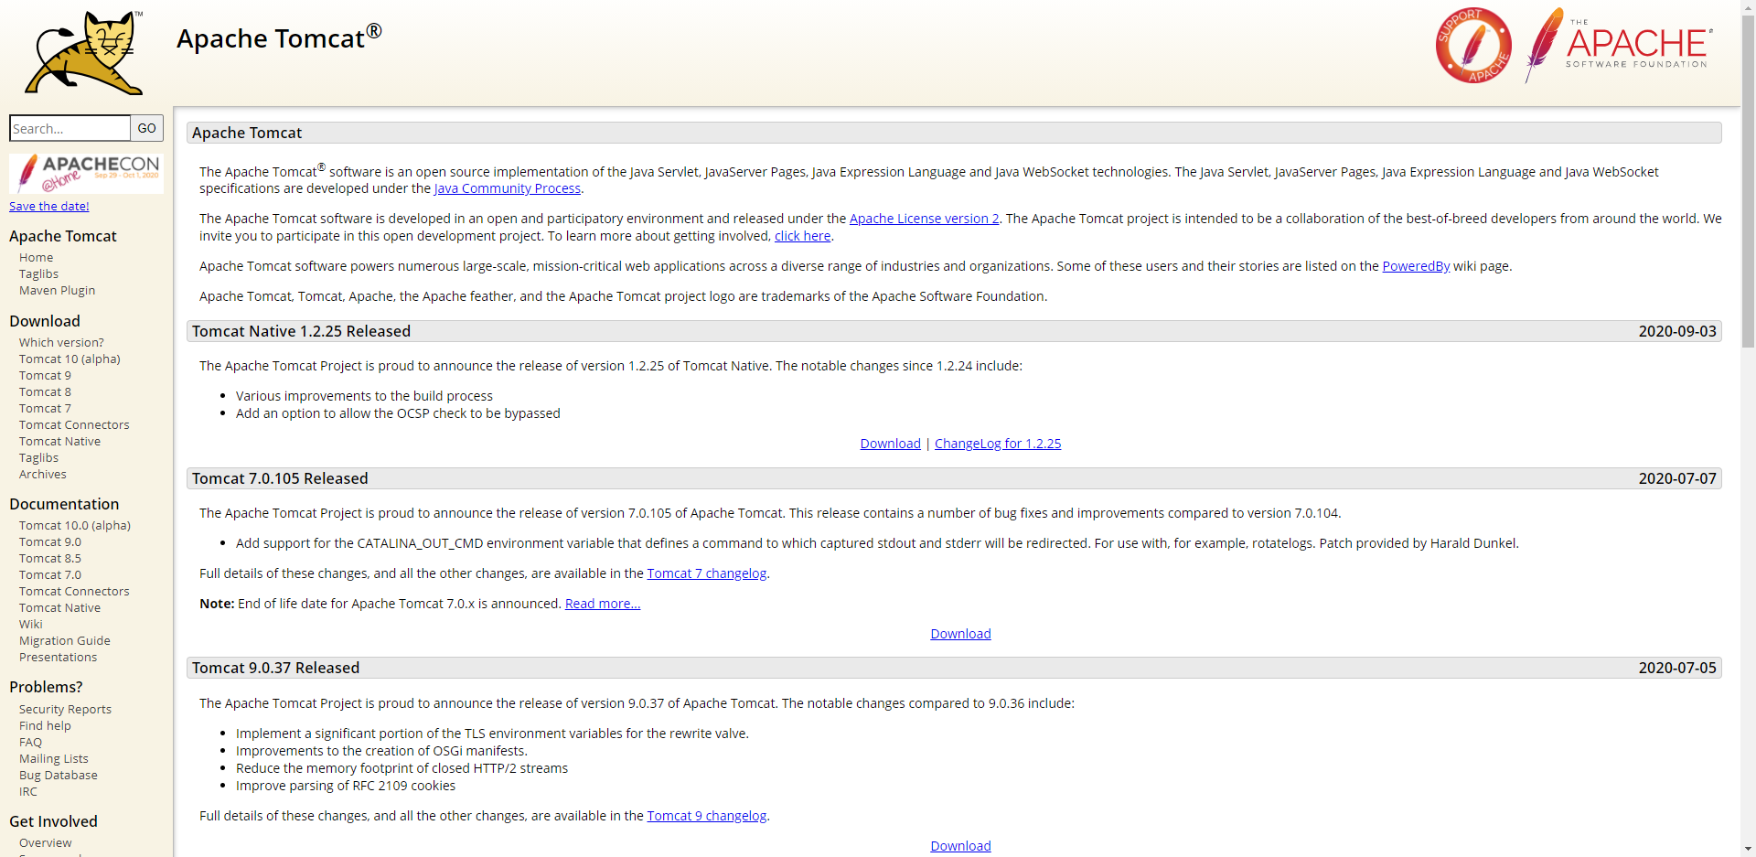
Task: Open the Migration Guide link
Action: pos(65,641)
